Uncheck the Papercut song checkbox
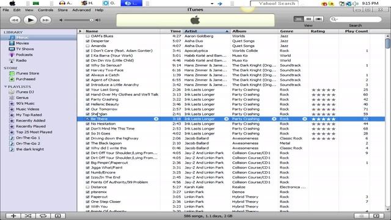Image resolution: width=391 pixels, height=220 pixels. 87,197
